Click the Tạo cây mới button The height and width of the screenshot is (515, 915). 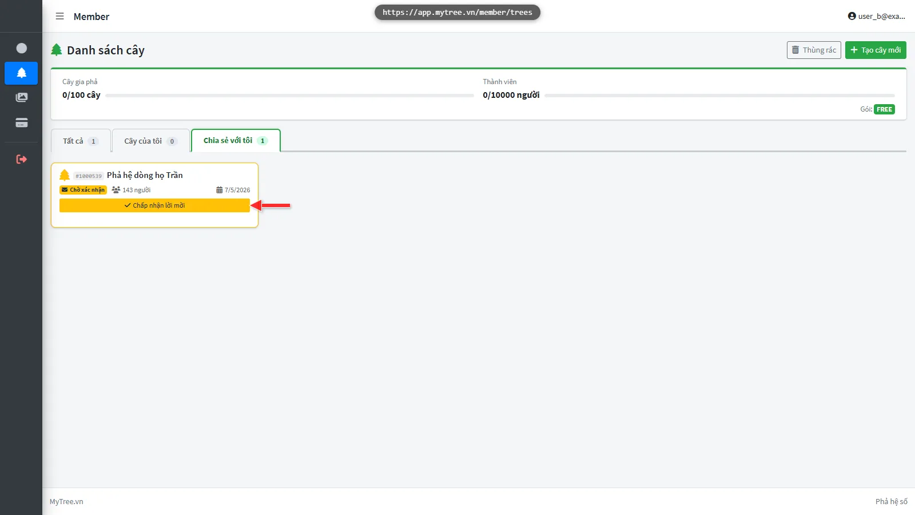pos(876,50)
